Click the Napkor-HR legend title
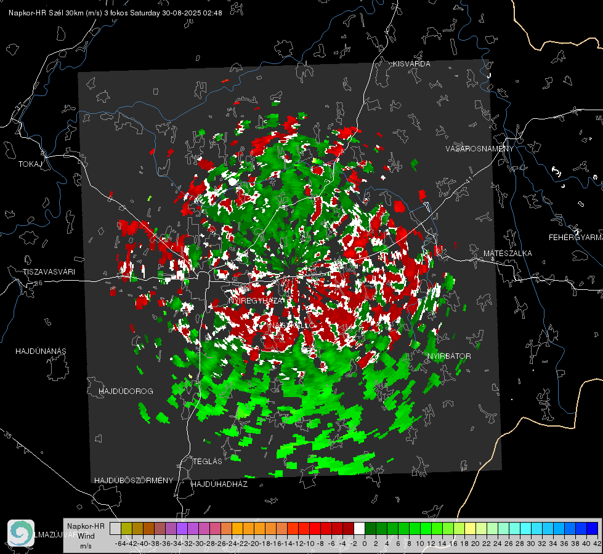 [86, 526]
